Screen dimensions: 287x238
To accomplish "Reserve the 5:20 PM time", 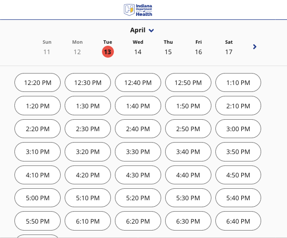I will [x=138, y=198].
